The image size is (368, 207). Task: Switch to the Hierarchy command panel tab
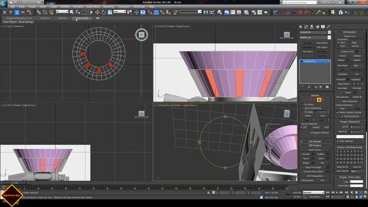(x=312, y=27)
